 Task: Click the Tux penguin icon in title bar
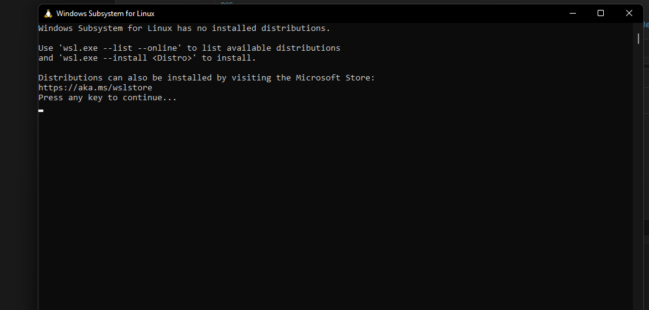pos(48,14)
